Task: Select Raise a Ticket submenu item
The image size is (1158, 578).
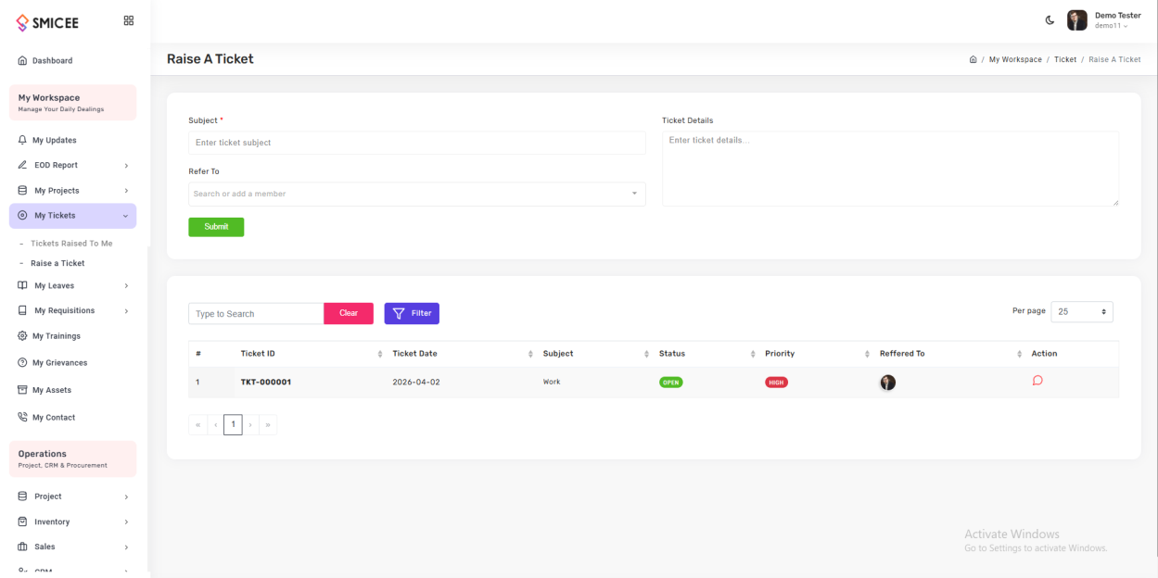Action: (57, 264)
